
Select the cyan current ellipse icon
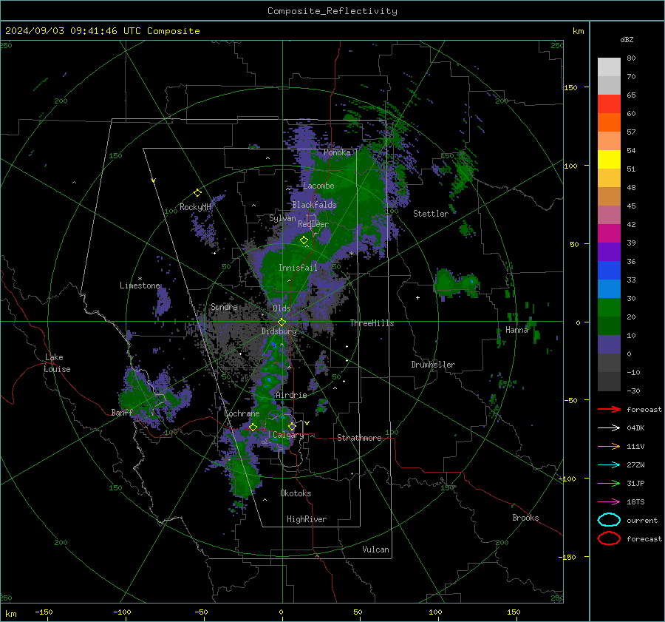[x=609, y=520]
